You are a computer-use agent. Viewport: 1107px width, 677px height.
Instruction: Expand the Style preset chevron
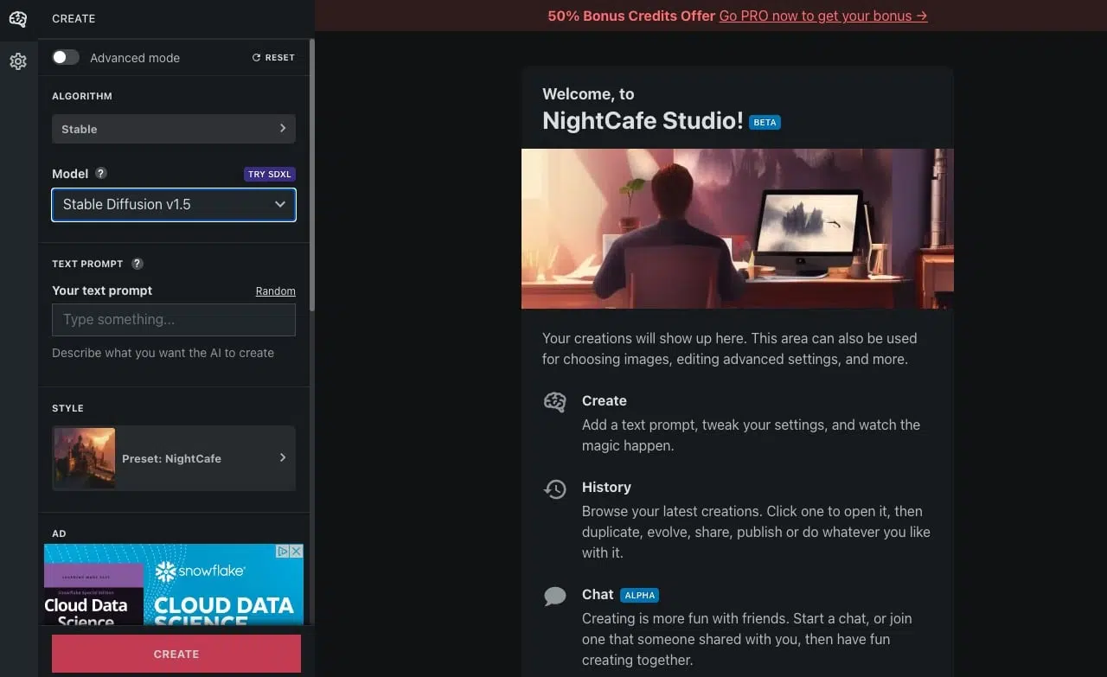tap(284, 458)
